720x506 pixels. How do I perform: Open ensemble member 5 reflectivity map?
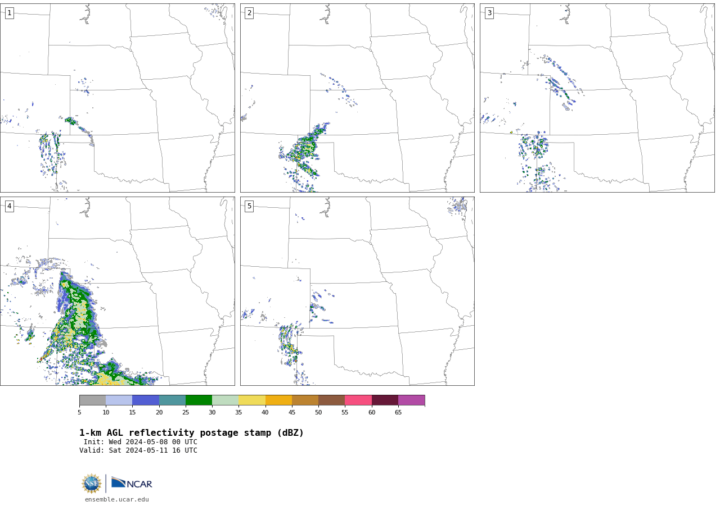(x=357, y=291)
